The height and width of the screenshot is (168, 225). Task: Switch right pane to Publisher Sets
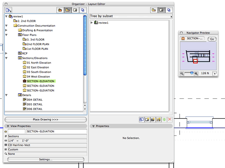(169, 10)
